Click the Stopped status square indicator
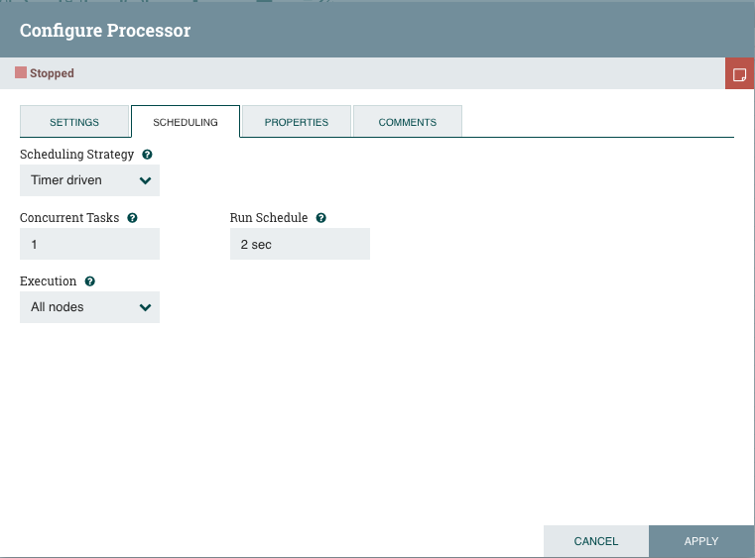The image size is (755, 558). [x=21, y=72]
